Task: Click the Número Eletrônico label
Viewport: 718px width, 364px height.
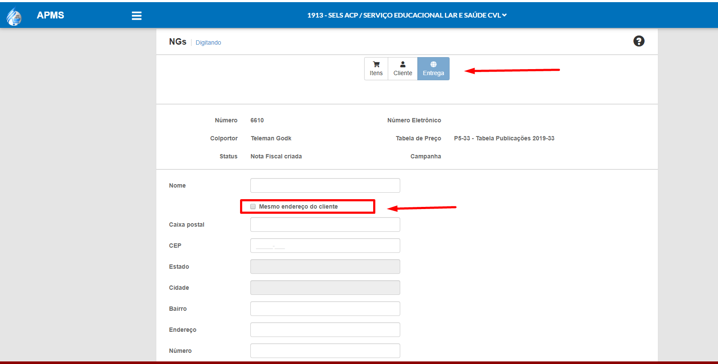Action: tap(414, 120)
